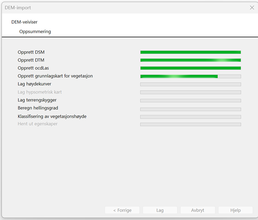Click the Forrige back button
Viewport: 258px width, 220px height.
point(122,210)
